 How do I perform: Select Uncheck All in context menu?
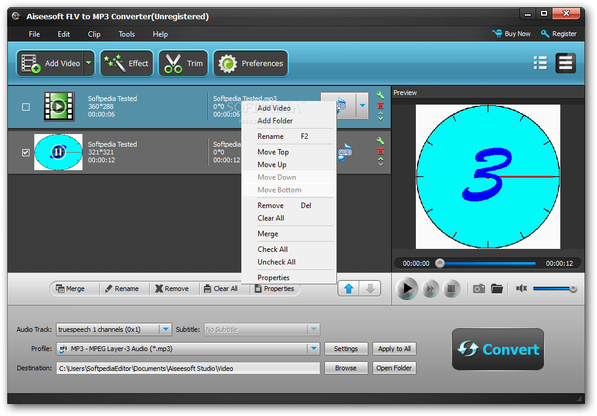[289, 262]
